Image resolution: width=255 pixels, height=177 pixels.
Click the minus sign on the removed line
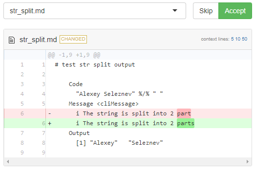pyautogui.click(x=50, y=113)
